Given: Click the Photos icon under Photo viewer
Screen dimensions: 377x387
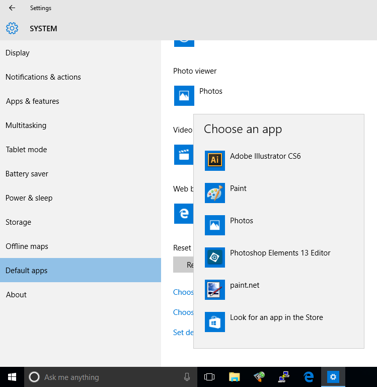Looking at the screenshot, I should coord(184,96).
